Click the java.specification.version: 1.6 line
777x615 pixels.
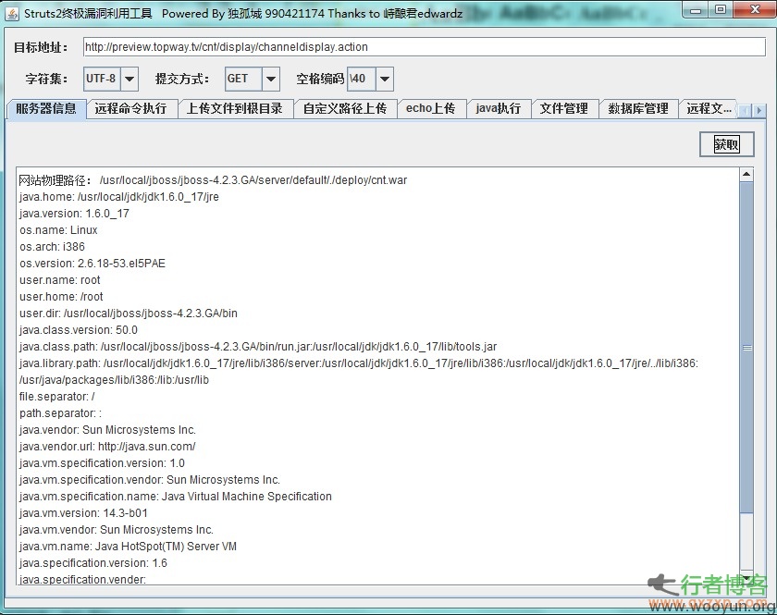point(93,563)
